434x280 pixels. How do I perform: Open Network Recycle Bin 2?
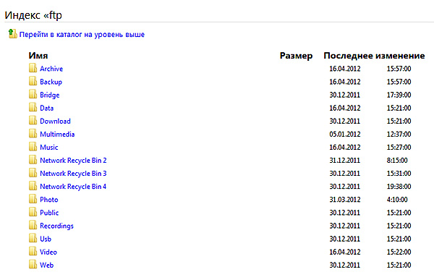pos(73,161)
